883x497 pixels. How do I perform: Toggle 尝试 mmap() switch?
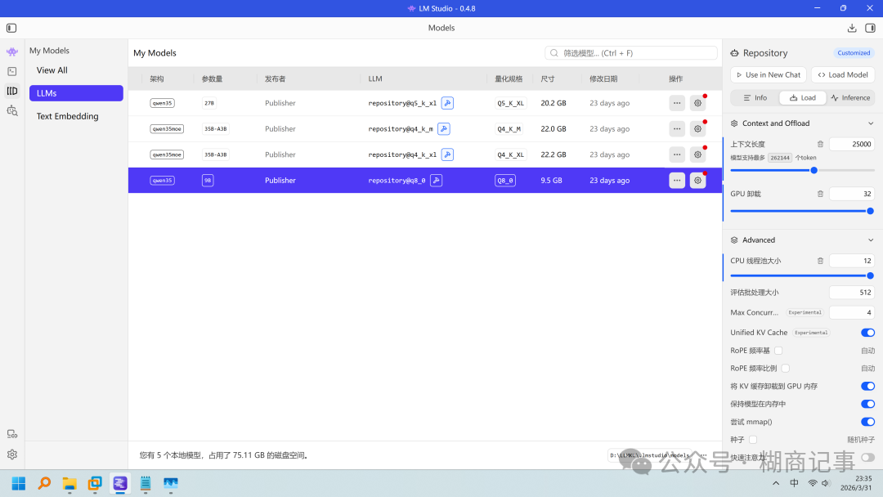coord(867,422)
